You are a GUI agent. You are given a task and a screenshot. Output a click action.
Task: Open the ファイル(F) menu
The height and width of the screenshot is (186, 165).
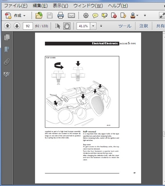pyautogui.click(x=16, y=6)
